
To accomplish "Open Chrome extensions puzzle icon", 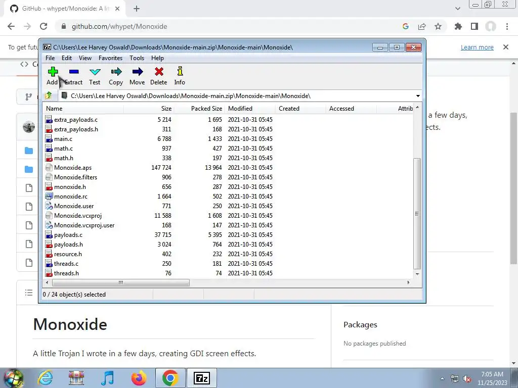I will (x=458, y=26).
